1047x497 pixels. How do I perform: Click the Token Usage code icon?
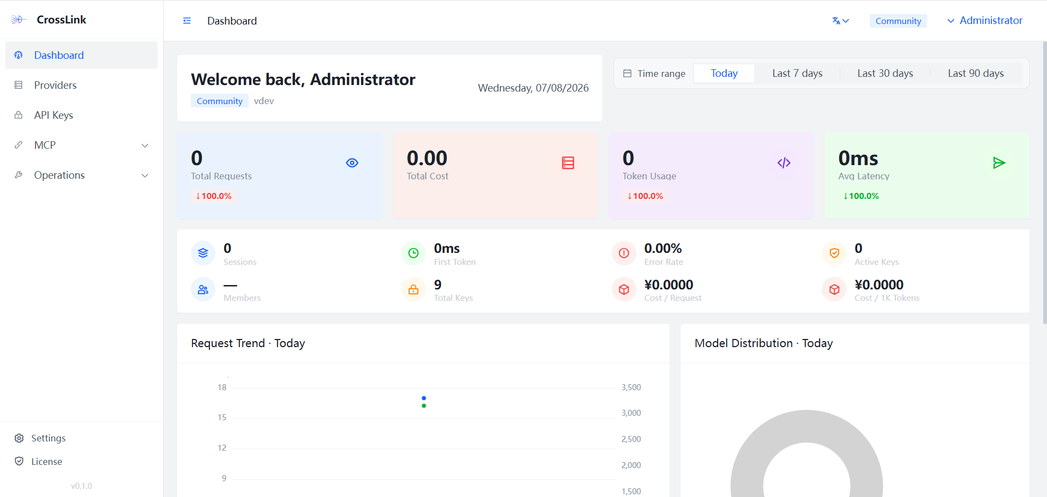tap(784, 163)
